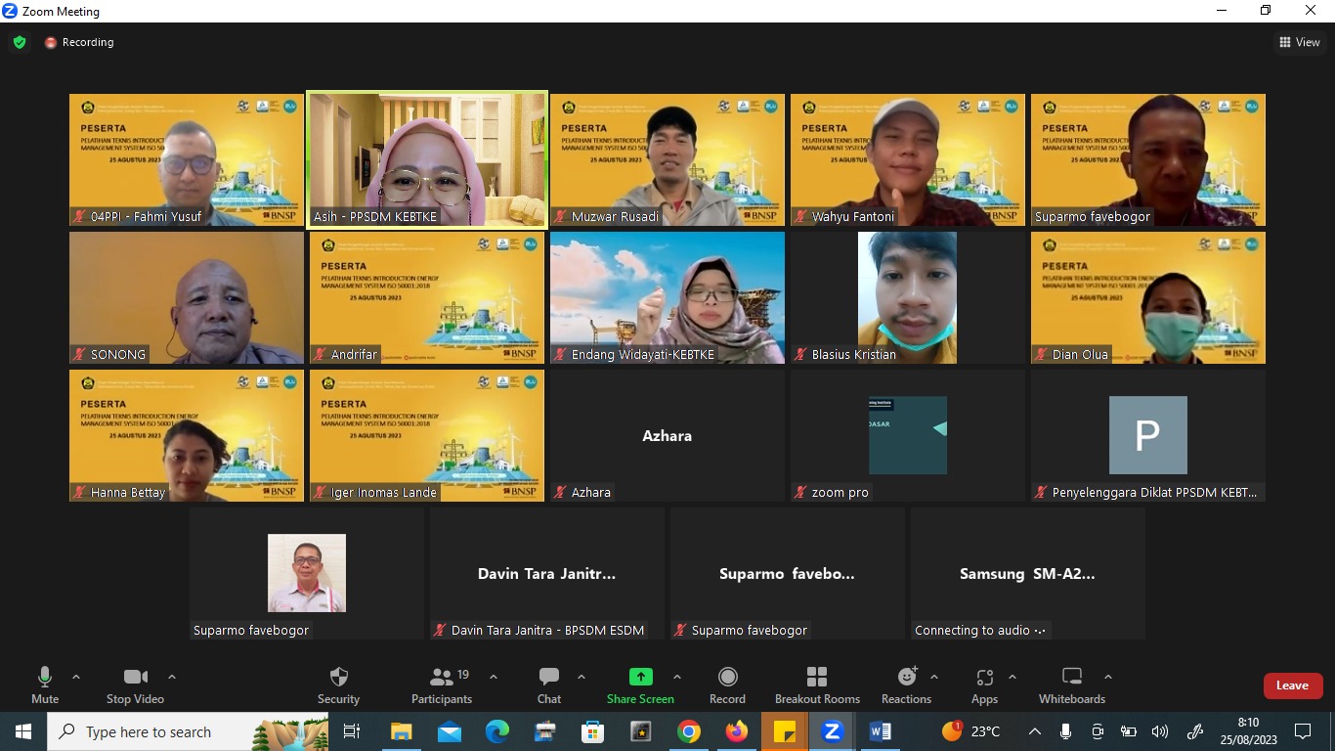This screenshot has width=1335, height=751.
Task: Open the View layout menu
Action: point(1300,42)
